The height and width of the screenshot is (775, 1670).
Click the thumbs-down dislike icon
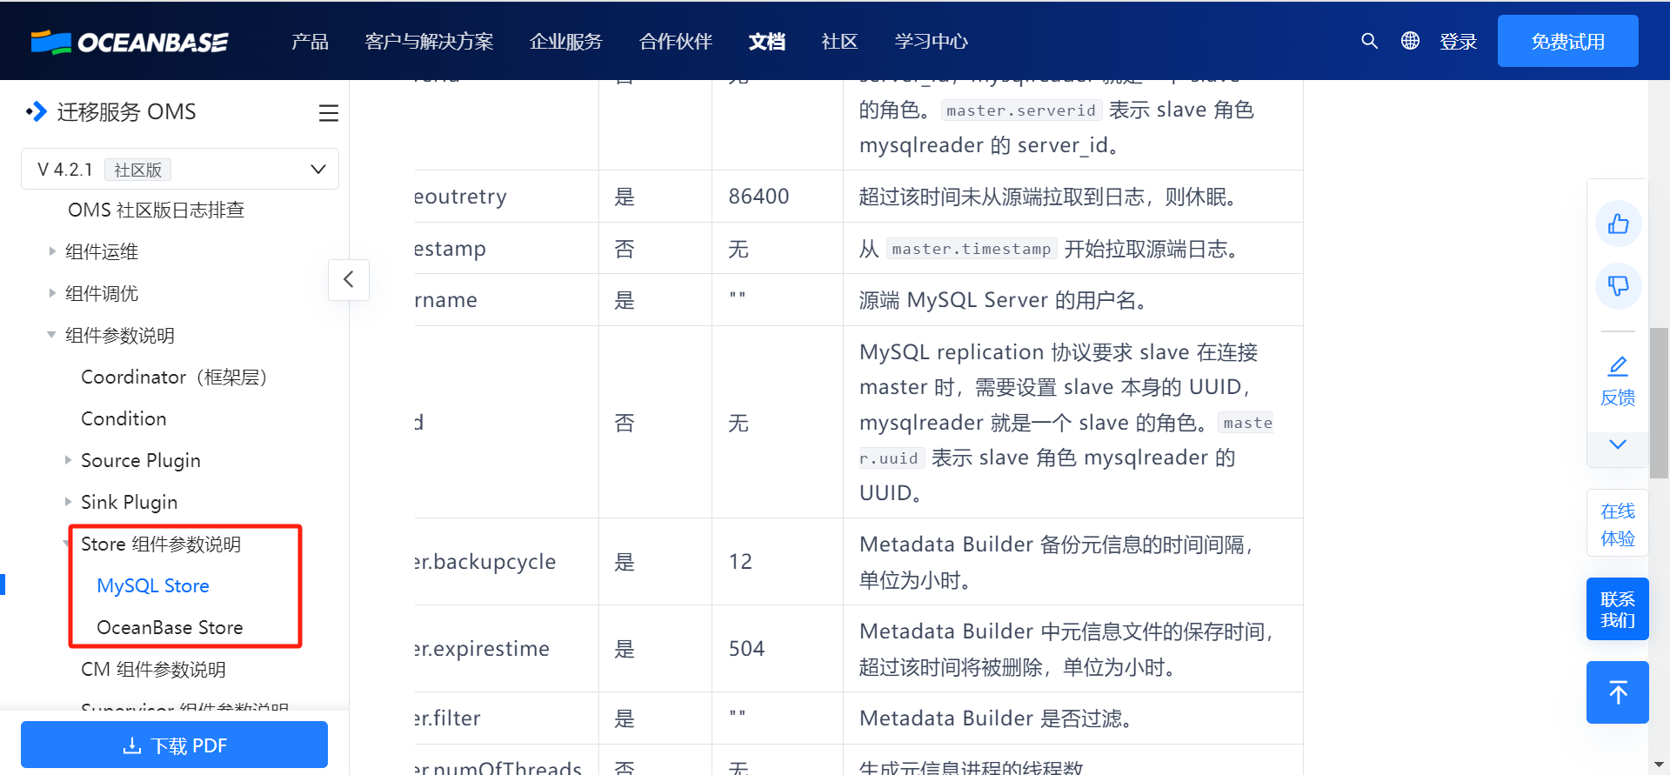pyautogui.click(x=1618, y=285)
